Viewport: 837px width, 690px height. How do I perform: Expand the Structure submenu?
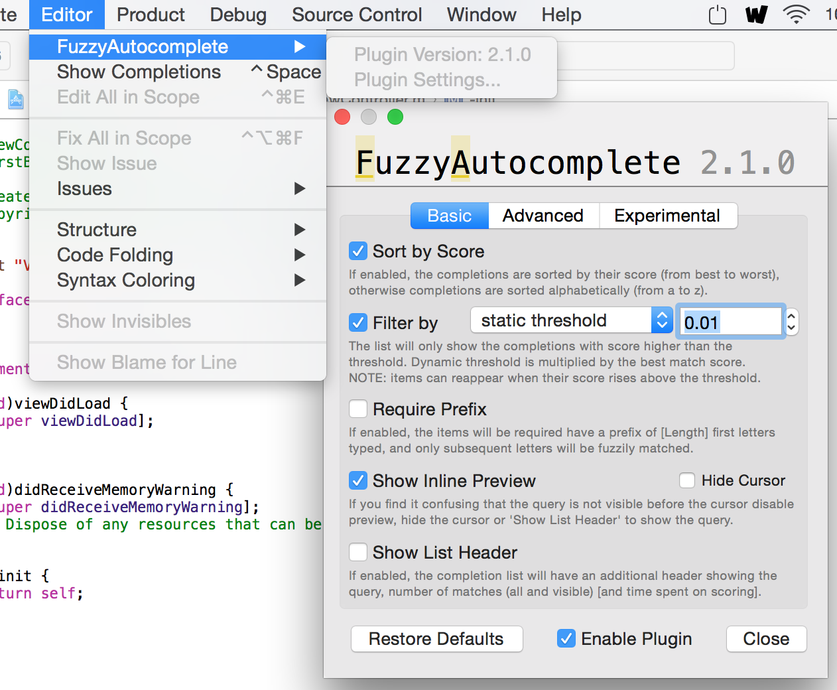pyautogui.click(x=178, y=230)
